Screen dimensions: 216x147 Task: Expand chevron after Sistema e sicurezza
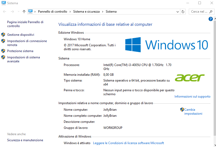(103, 12)
